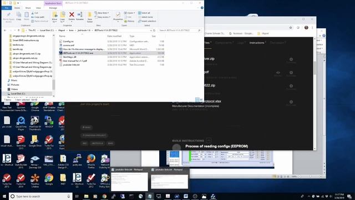Open putty.exe desktop icon

click(x=77, y=160)
